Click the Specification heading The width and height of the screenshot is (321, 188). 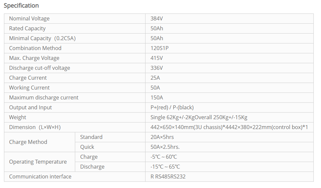[x=21, y=6]
